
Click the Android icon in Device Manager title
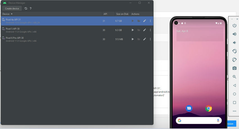[x=5, y=3]
